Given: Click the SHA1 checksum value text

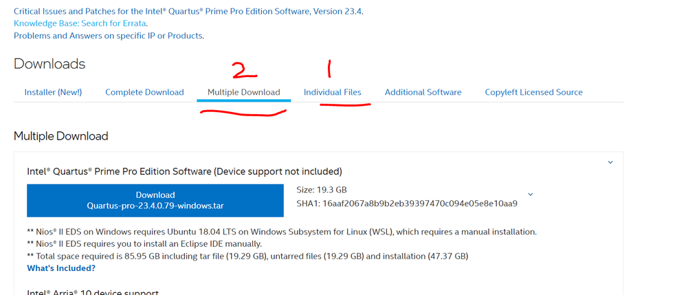Looking at the screenshot, I should click(419, 204).
